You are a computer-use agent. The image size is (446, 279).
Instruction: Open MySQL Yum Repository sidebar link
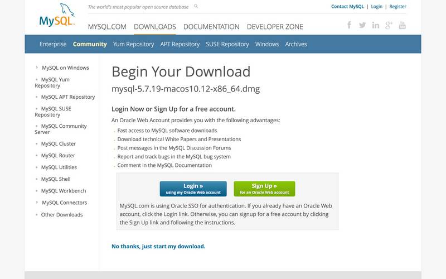[52, 83]
